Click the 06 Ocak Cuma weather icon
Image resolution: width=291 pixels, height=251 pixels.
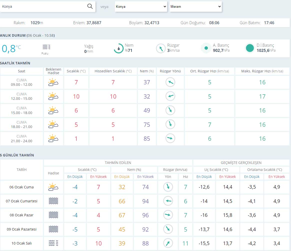[53, 187]
